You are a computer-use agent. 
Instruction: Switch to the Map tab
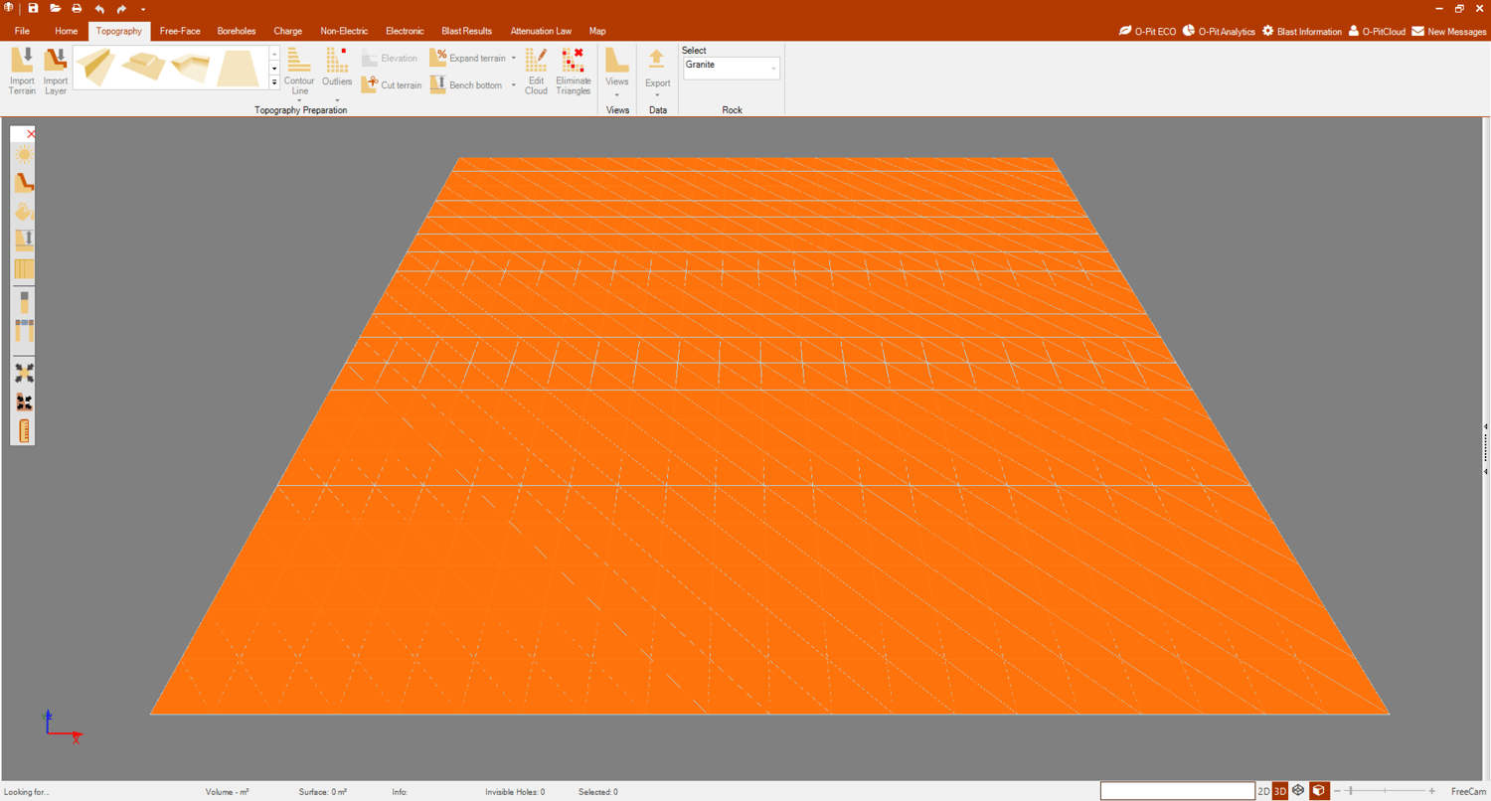[597, 31]
